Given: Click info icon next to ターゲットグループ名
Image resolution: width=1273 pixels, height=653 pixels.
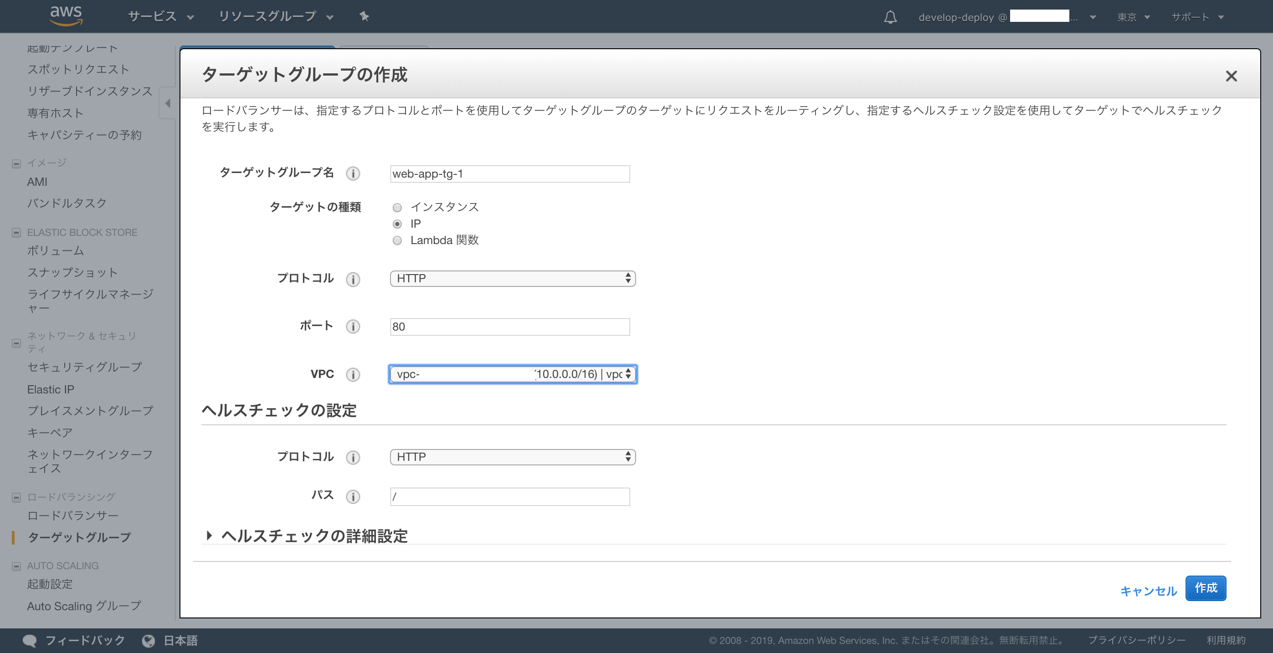Looking at the screenshot, I should tap(353, 173).
